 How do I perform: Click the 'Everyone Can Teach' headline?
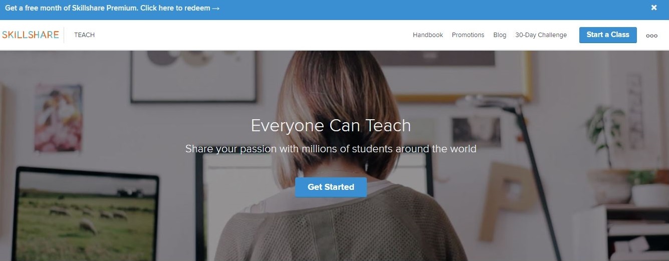(x=331, y=125)
